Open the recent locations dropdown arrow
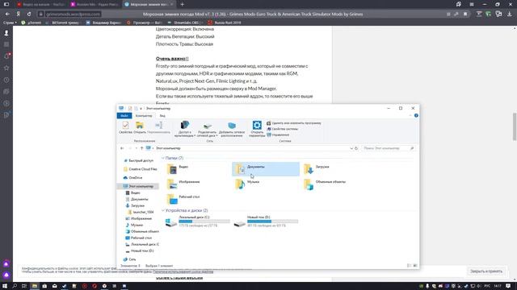Viewport: 517px width, 290px height. click(137, 148)
